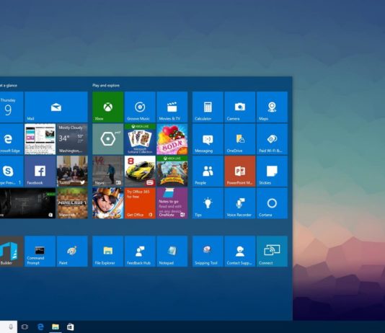Open the Paint tile
Viewport: 385px width, 333px height.
tap(72, 252)
